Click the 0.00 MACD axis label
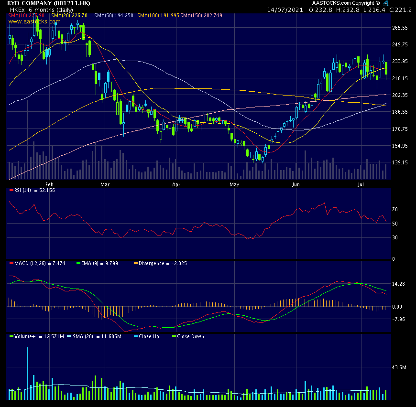The width and height of the screenshot is (416, 407). 397,307
